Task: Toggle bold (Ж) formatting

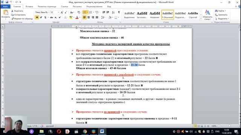Action: tap(37, 18)
